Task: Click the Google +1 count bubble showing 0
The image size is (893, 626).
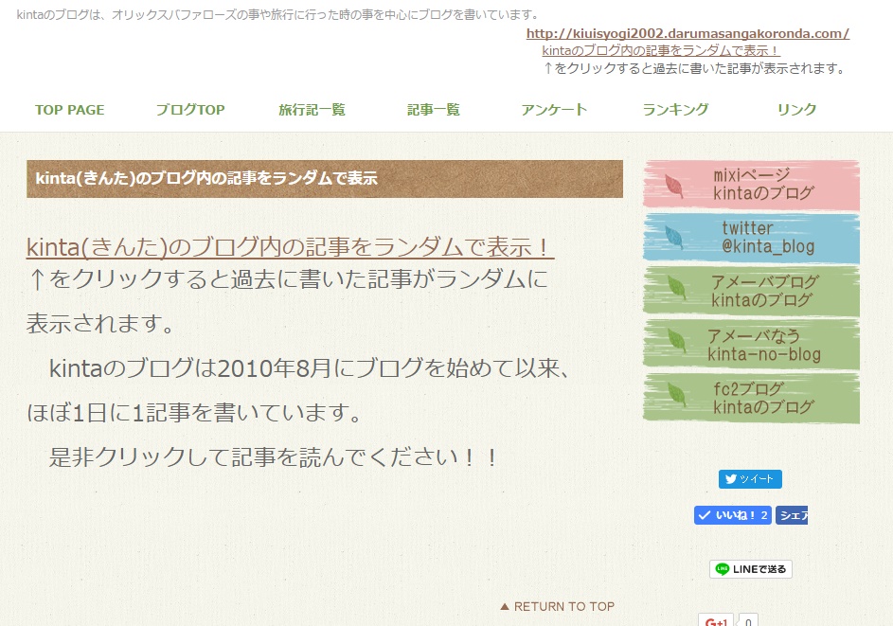Action: (748, 621)
